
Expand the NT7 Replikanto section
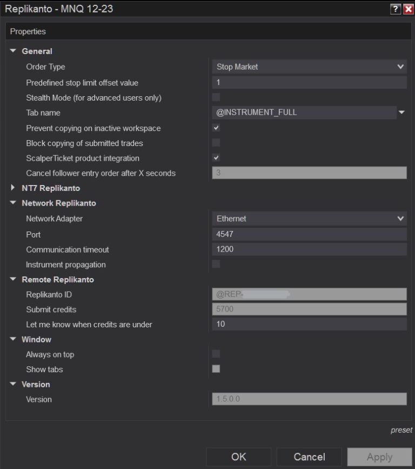tap(14, 188)
